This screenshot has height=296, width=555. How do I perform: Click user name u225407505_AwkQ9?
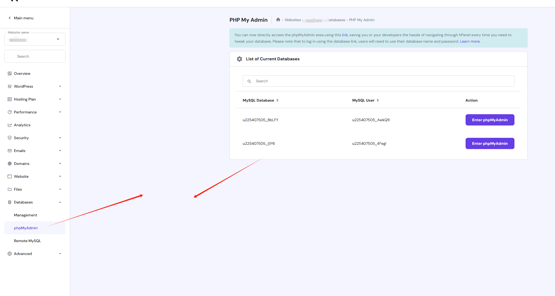coord(371,120)
